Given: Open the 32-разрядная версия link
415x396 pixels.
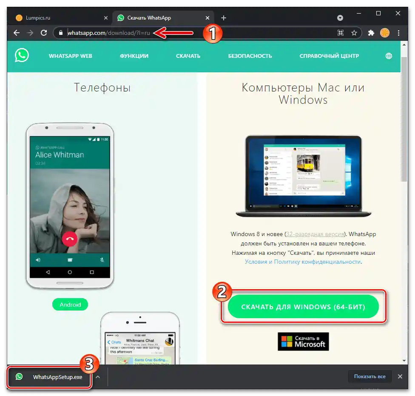Looking at the screenshot, I should click(x=315, y=234).
